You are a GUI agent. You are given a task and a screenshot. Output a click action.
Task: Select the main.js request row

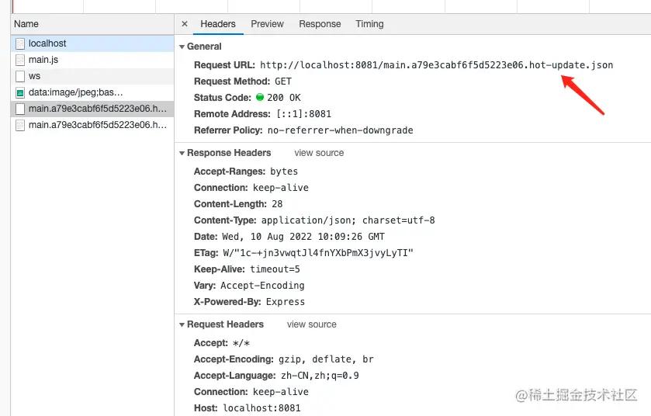point(92,60)
